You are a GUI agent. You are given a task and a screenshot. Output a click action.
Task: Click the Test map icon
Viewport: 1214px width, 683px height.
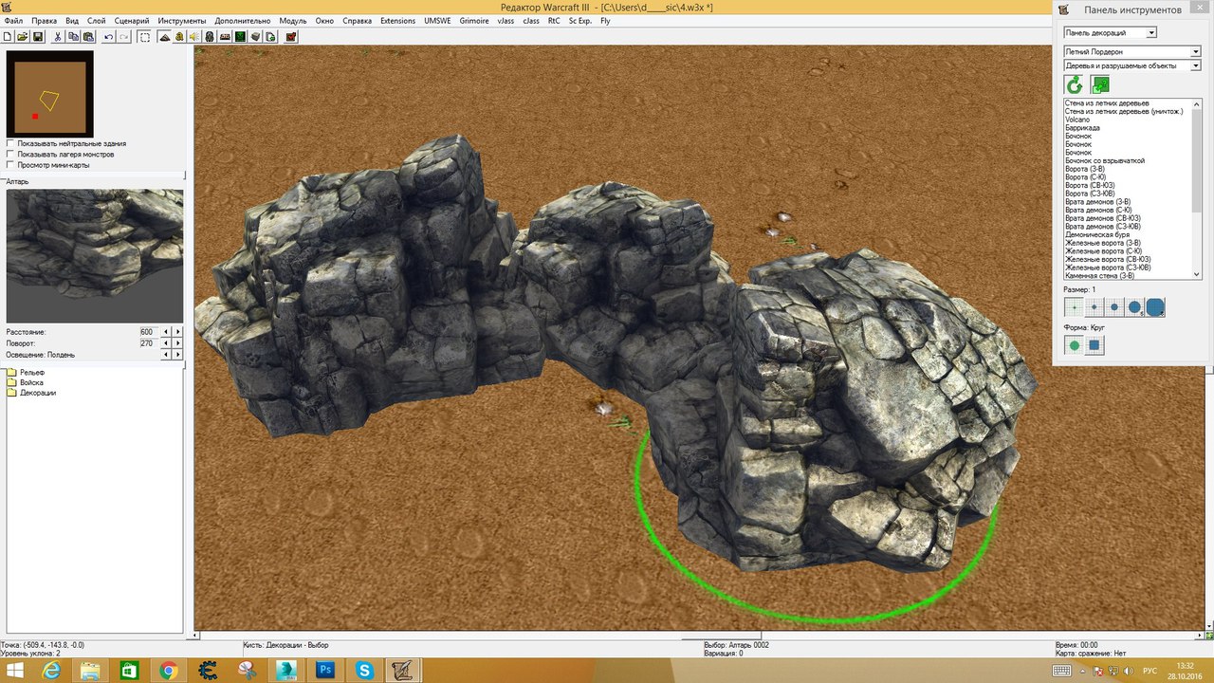click(x=291, y=37)
